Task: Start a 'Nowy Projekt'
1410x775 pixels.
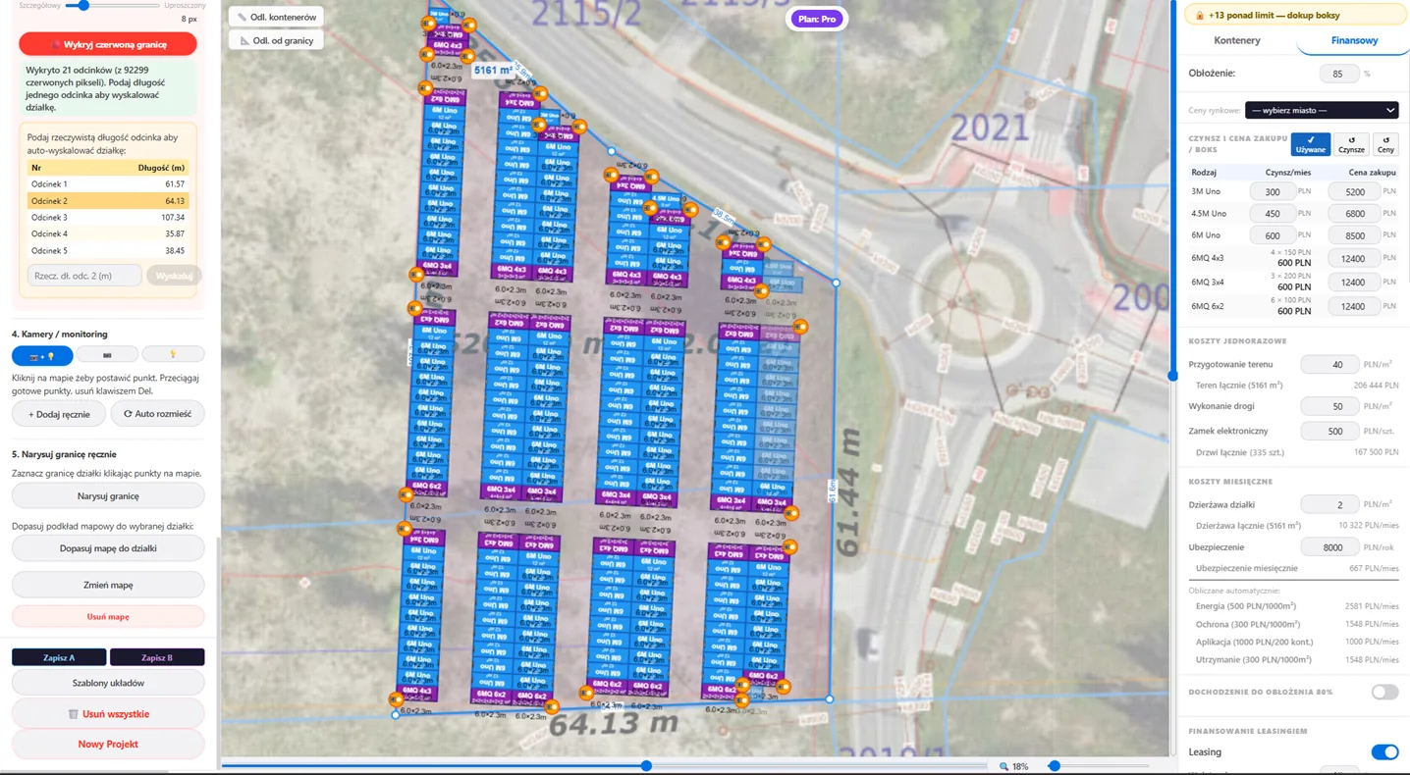Action: [x=108, y=745]
